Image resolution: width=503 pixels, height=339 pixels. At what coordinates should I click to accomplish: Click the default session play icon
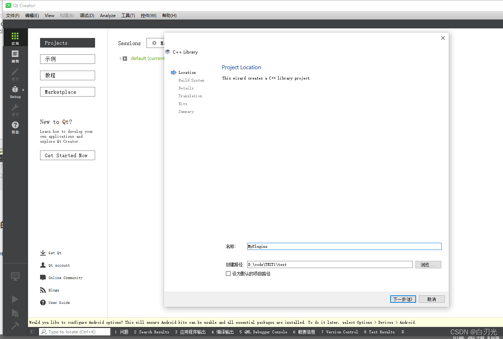pyautogui.click(x=125, y=59)
